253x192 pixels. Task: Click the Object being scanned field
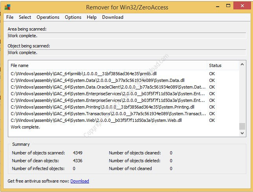coord(127,53)
